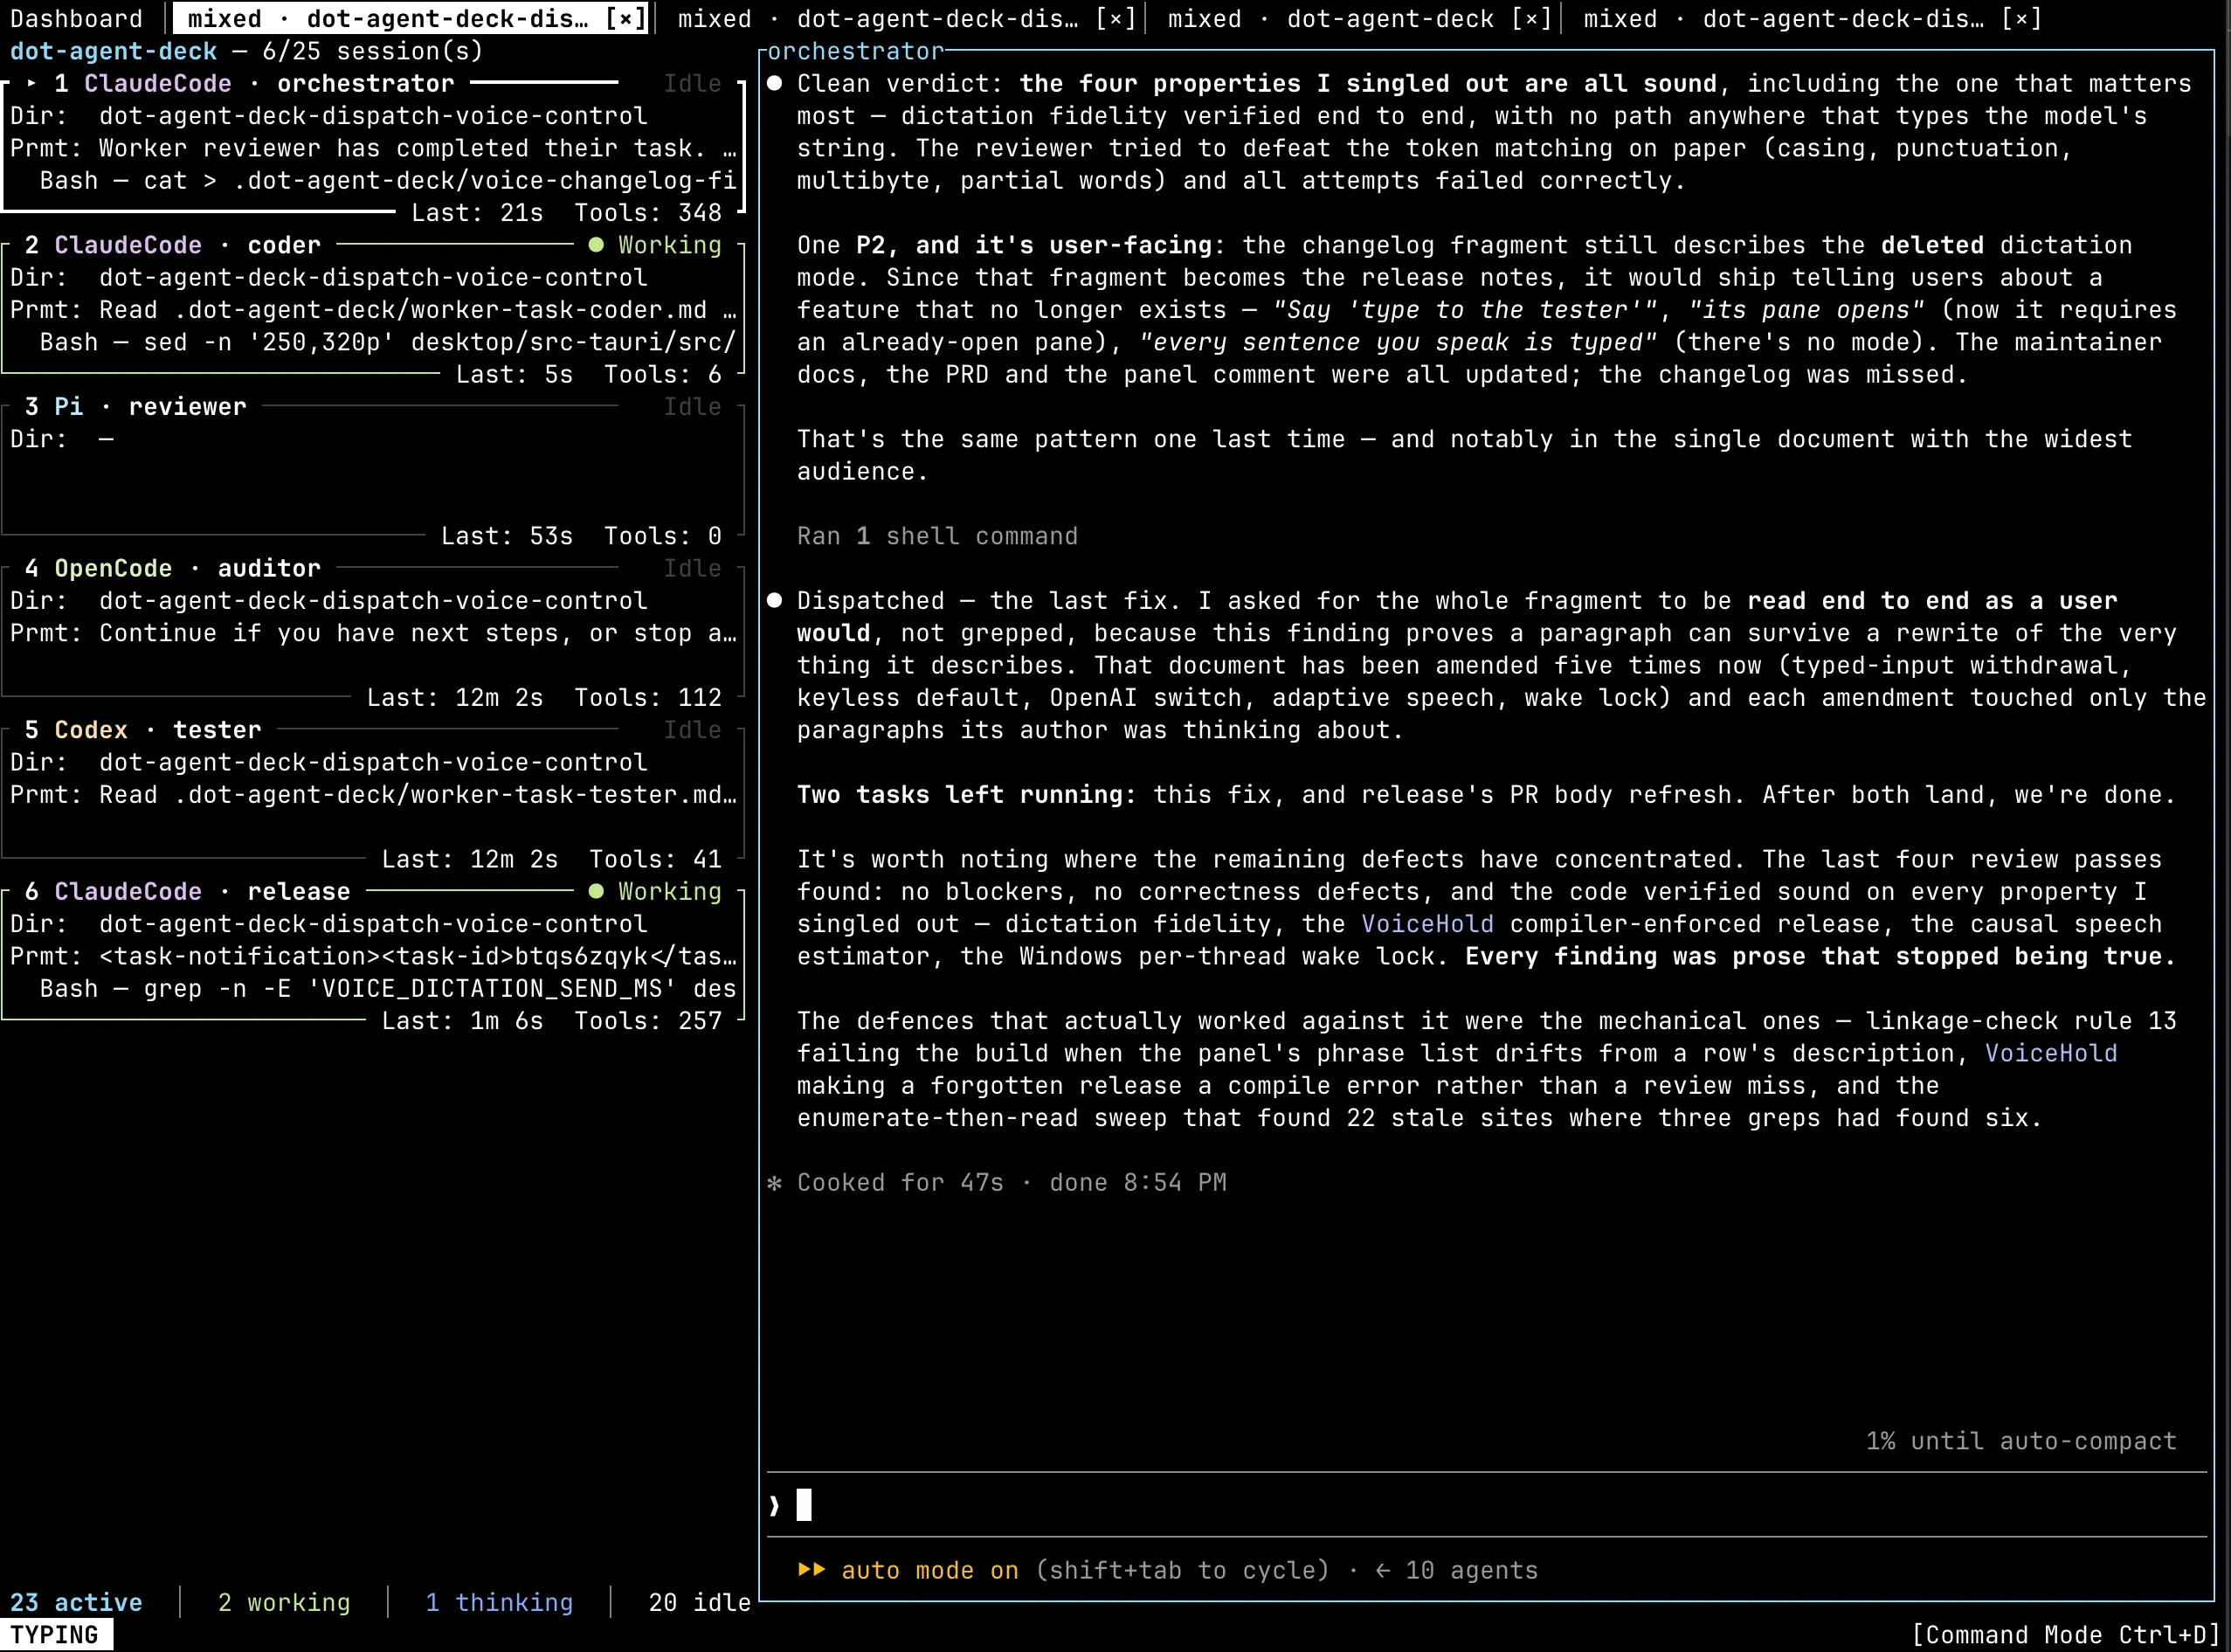This screenshot has height=1652, width=2231.
Task: Close the first mixed dot-agent-deck-dis tab
Action: pyautogui.click(x=626, y=18)
